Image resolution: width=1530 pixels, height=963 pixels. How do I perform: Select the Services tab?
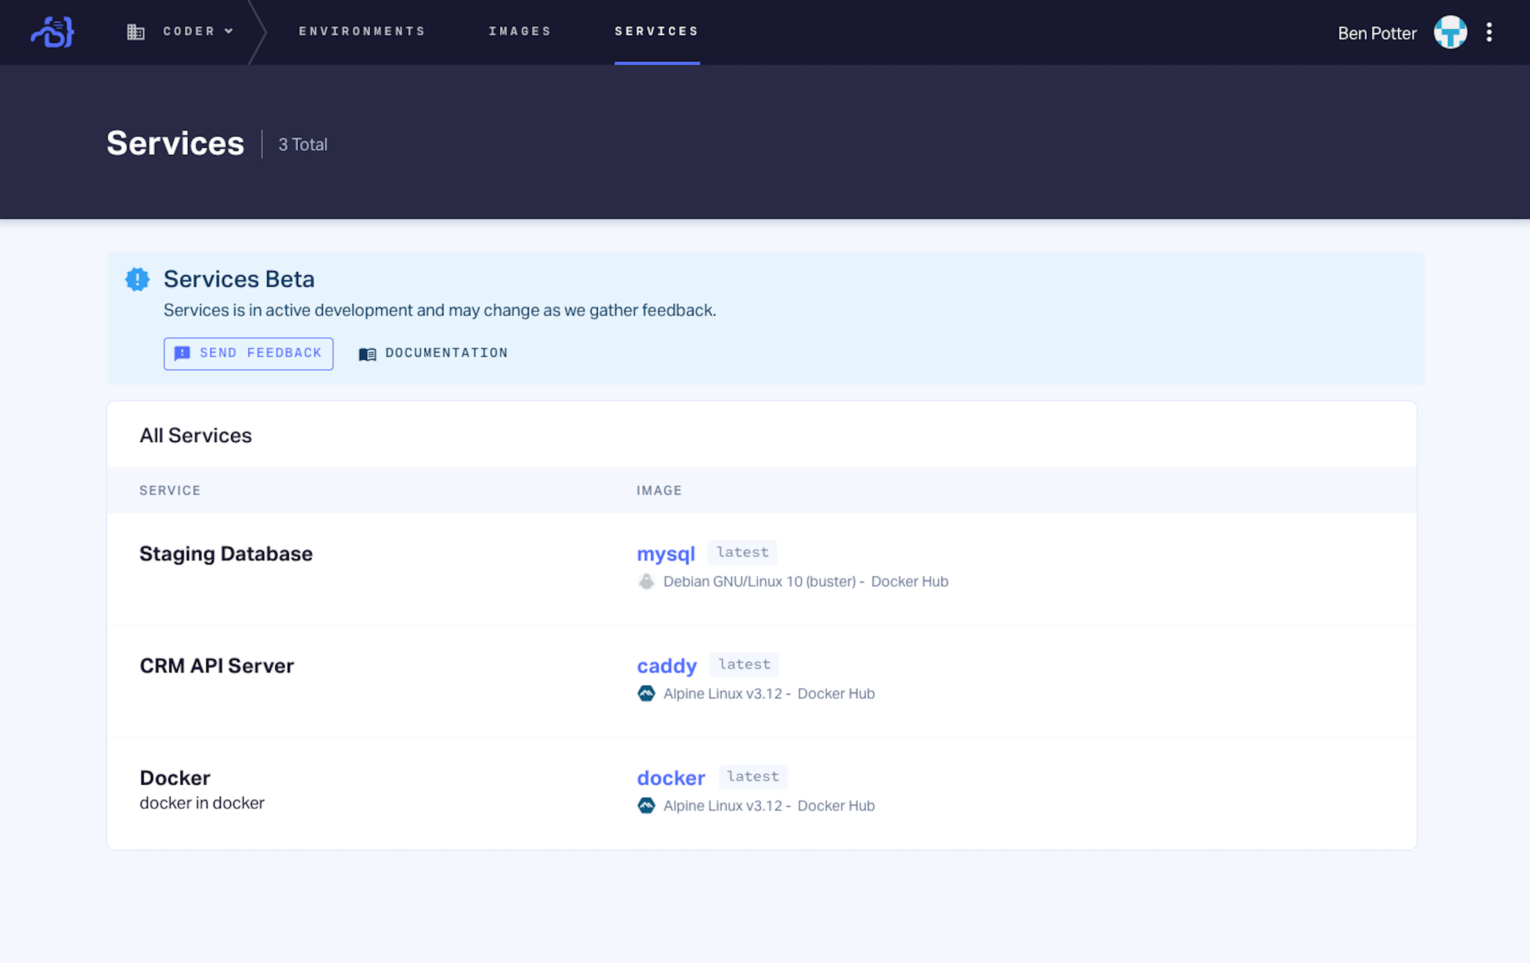coord(657,31)
